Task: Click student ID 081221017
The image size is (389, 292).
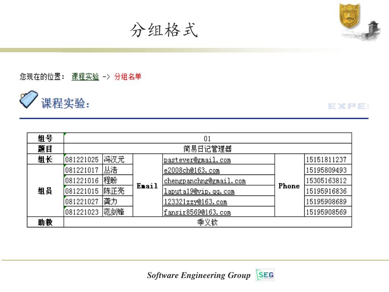Action: pos(82,170)
